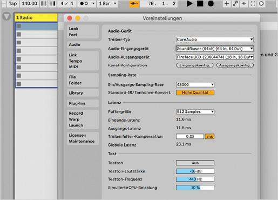Click the Globale Latenz 23.1 ms value
The image size is (278, 200).
click(x=184, y=144)
